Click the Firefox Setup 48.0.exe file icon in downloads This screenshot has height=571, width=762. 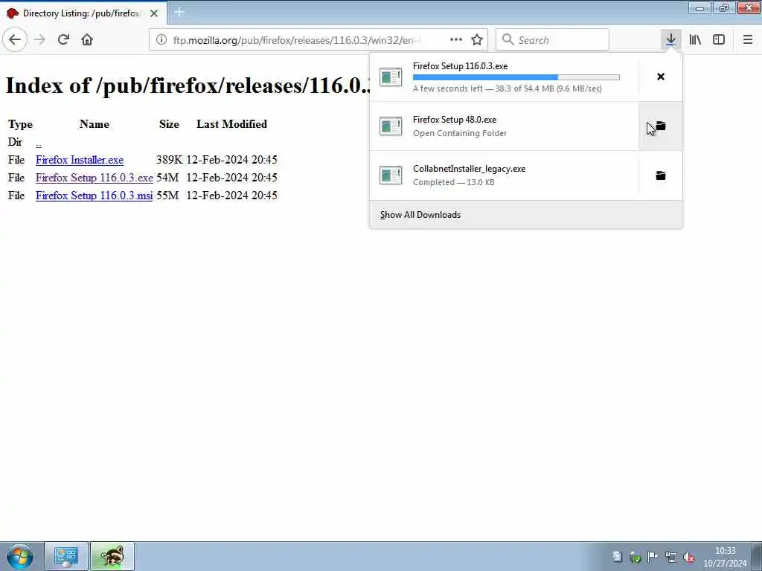391,126
